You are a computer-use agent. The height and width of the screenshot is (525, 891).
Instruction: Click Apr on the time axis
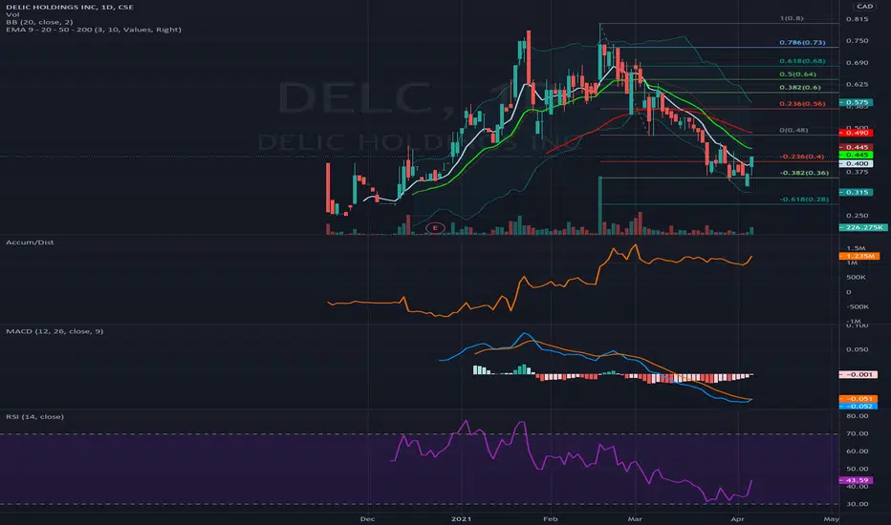738,518
